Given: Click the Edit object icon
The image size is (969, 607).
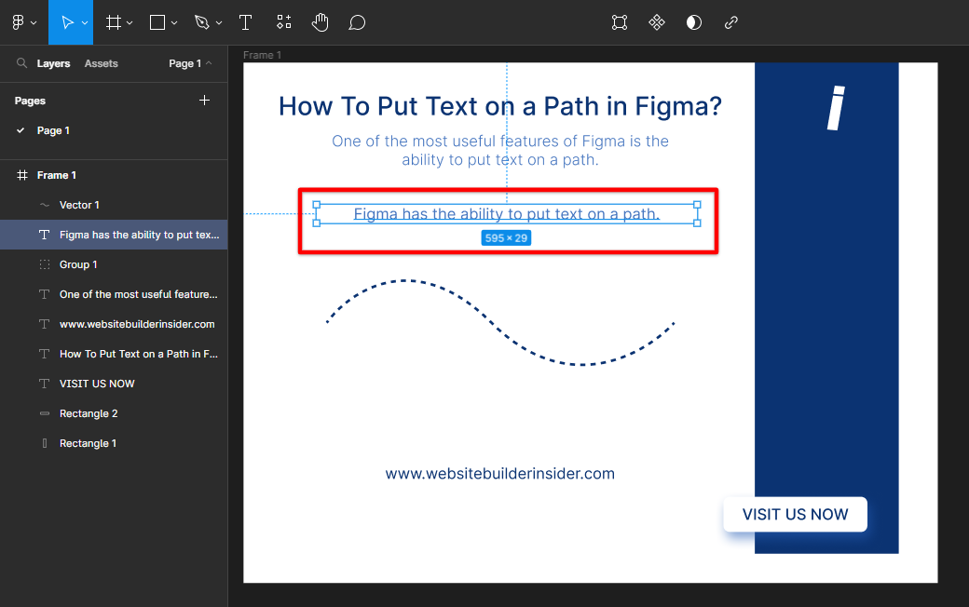Looking at the screenshot, I should pyautogui.click(x=620, y=22).
